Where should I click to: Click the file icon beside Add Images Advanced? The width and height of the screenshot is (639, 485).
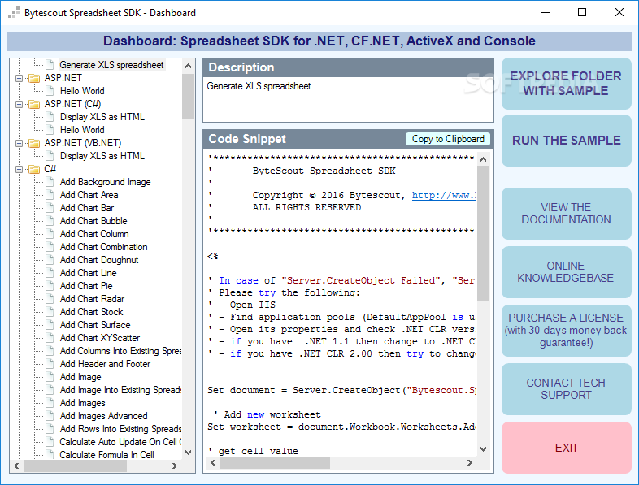(50, 416)
